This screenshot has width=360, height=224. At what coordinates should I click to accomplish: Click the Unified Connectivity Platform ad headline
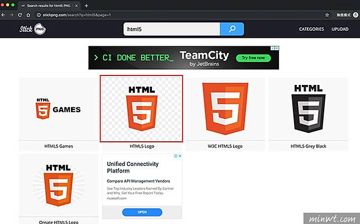coord(132,168)
